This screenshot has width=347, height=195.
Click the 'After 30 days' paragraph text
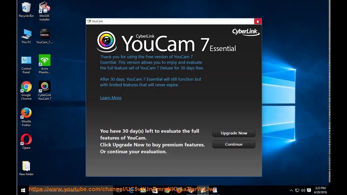click(150, 82)
